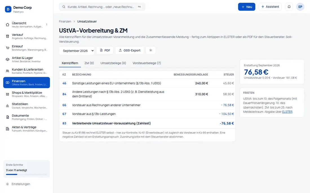
Task: Open the EP user avatar menu
Action: (300, 7)
